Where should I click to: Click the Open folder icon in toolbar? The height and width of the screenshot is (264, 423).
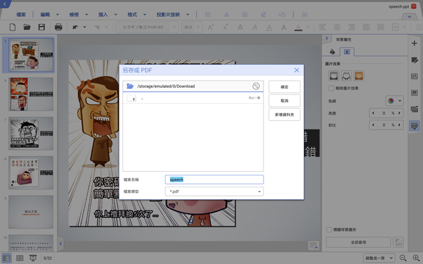(27, 27)
